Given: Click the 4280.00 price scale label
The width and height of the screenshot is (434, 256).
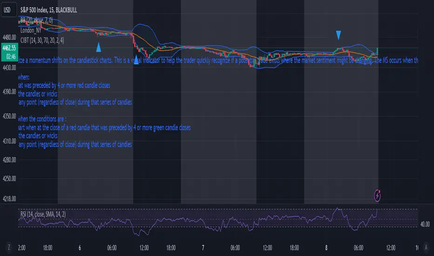Looking at the screenshot, I should pos(9,160).
